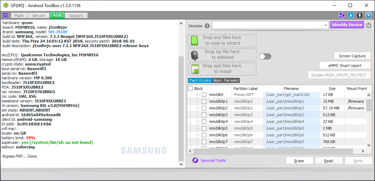Open the eMMC Smart report
375x181 pixels.
[x=345, y=66]
